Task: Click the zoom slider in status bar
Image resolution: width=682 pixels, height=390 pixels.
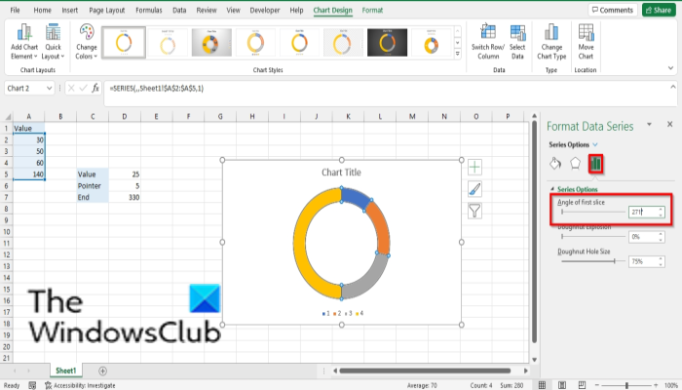Action: coord(626,385)
